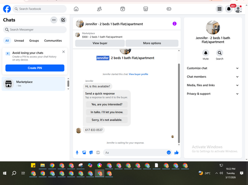Open Windows taskbar search
The image size is (248, 185).
(14, 173)
